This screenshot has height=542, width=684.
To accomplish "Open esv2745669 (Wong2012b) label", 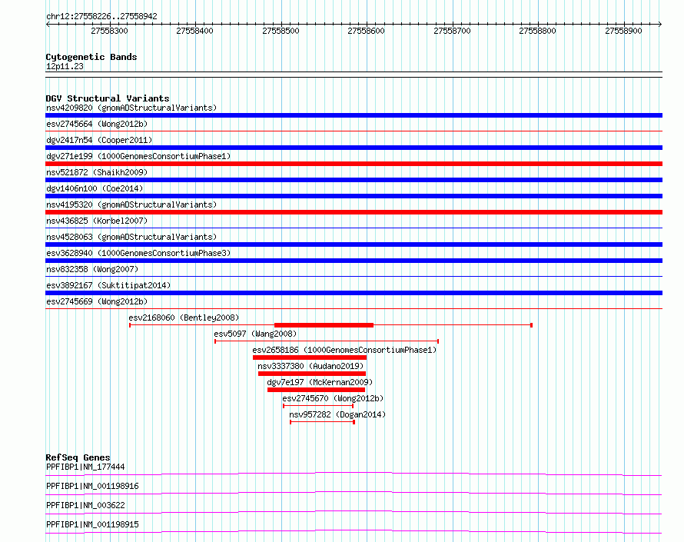I will (97, 301).
